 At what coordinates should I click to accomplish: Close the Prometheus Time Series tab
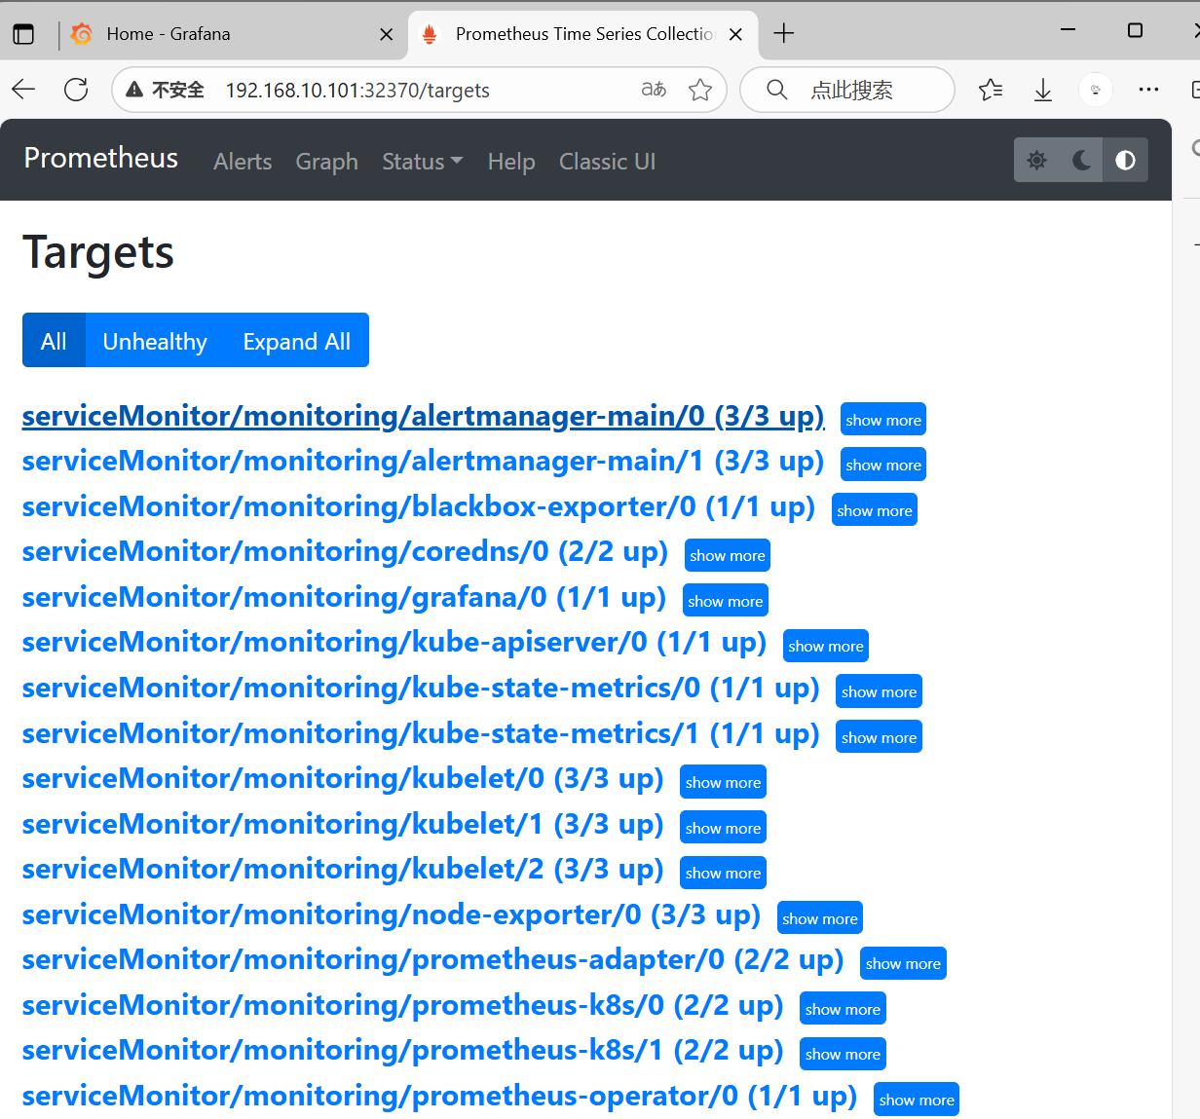click(736, 34)
